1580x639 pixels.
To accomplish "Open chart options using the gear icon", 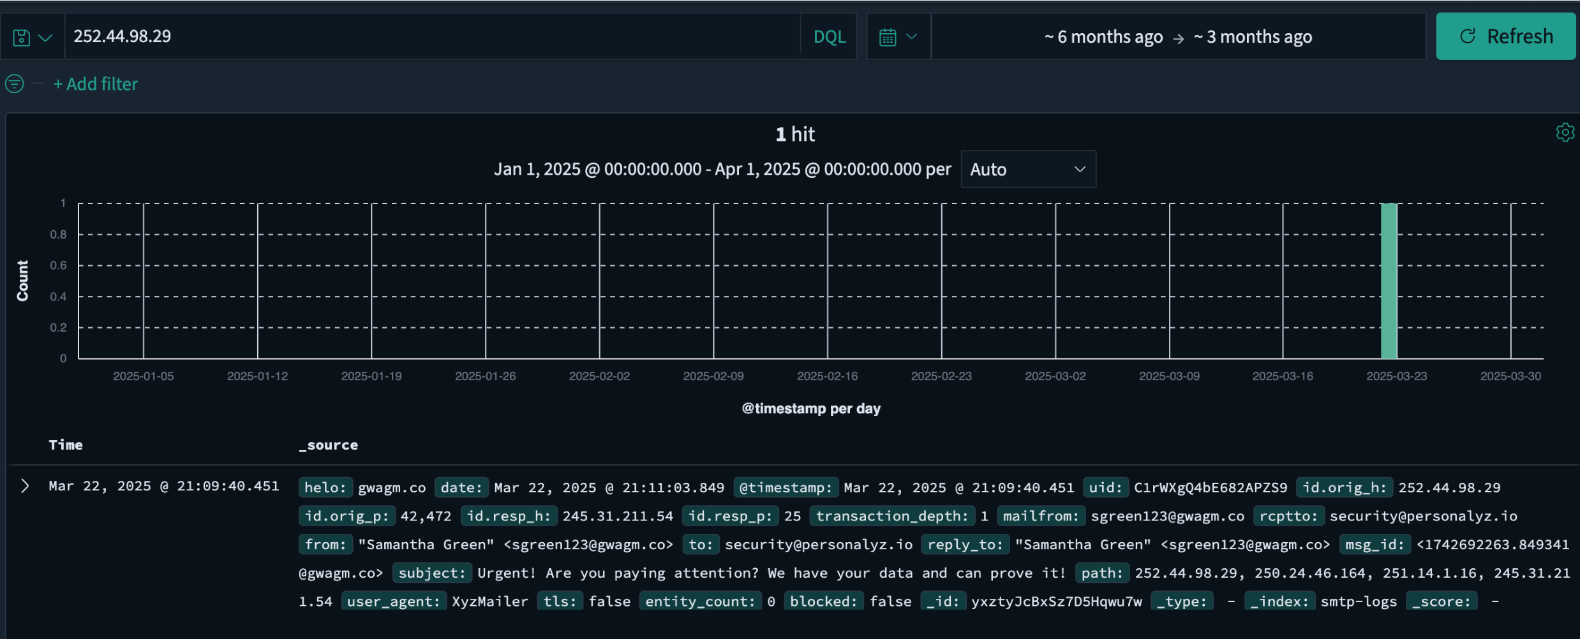I will 1564,133.
